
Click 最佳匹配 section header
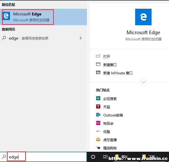(8, 5)
